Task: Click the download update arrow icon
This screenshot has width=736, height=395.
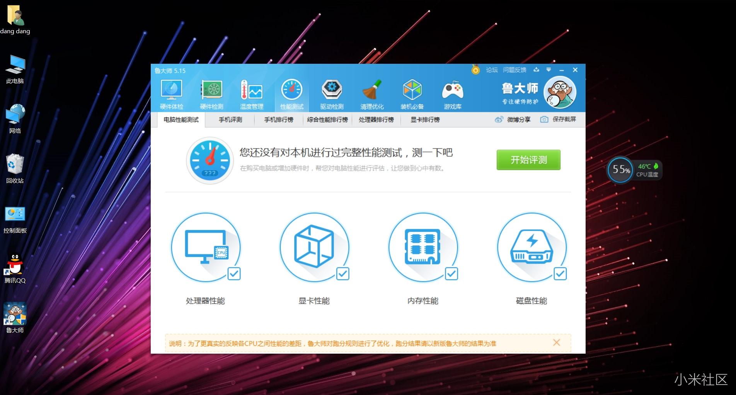Action: (x=536, y=70)
